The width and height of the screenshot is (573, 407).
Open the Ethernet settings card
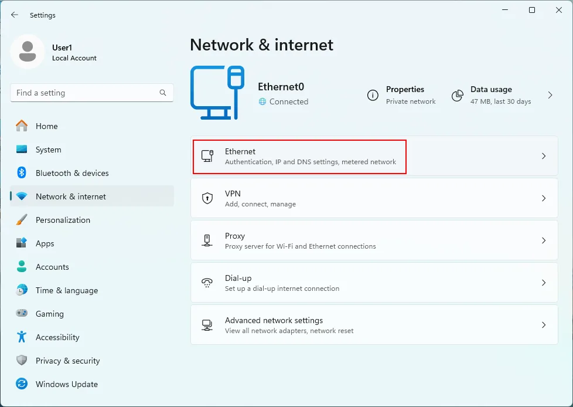tap(374, 156)
